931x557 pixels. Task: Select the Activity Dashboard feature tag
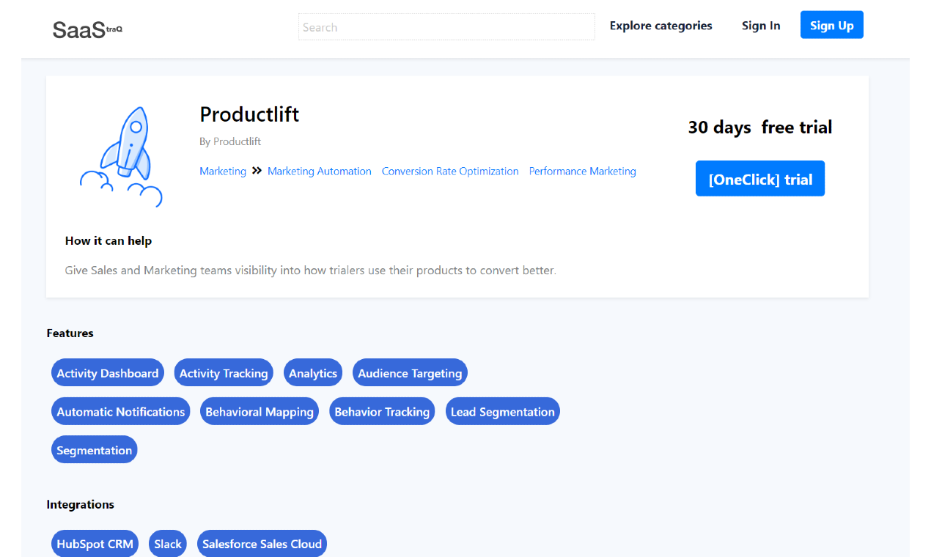pyautogui.click(x=108, y=373)
